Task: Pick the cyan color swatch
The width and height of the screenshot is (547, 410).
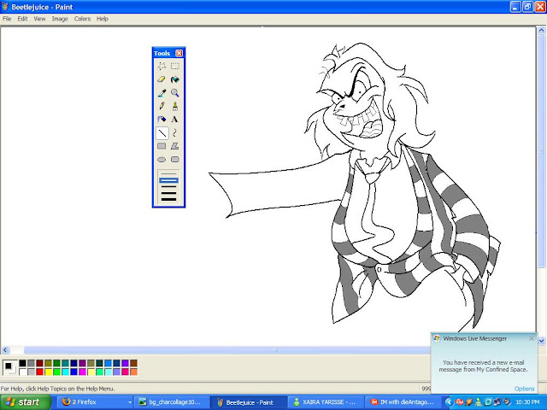Action: tap(65, 372)
